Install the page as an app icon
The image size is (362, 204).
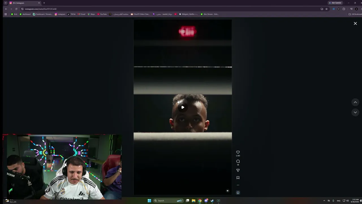[x=322, y=9]
